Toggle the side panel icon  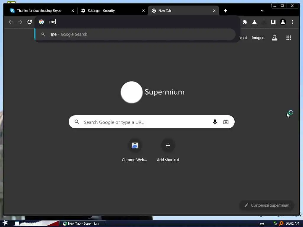pyautogui.click(x=273, y=22)
